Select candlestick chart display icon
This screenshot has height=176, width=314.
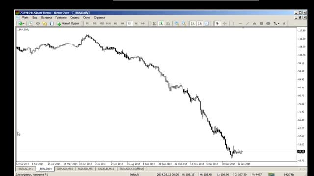(x=161, y=23)
